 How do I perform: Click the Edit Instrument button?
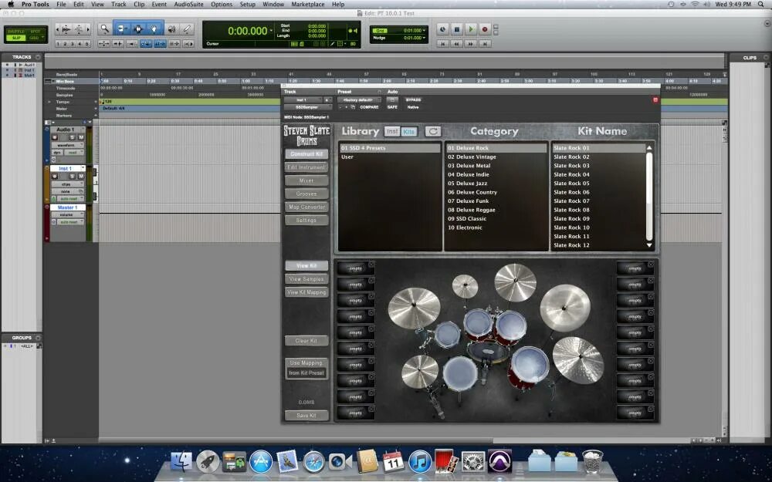(x=306, y=167)
